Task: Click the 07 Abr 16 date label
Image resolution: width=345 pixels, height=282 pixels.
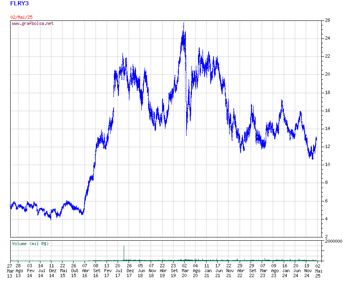Action: pyautogui.click(x=85, y=271)
